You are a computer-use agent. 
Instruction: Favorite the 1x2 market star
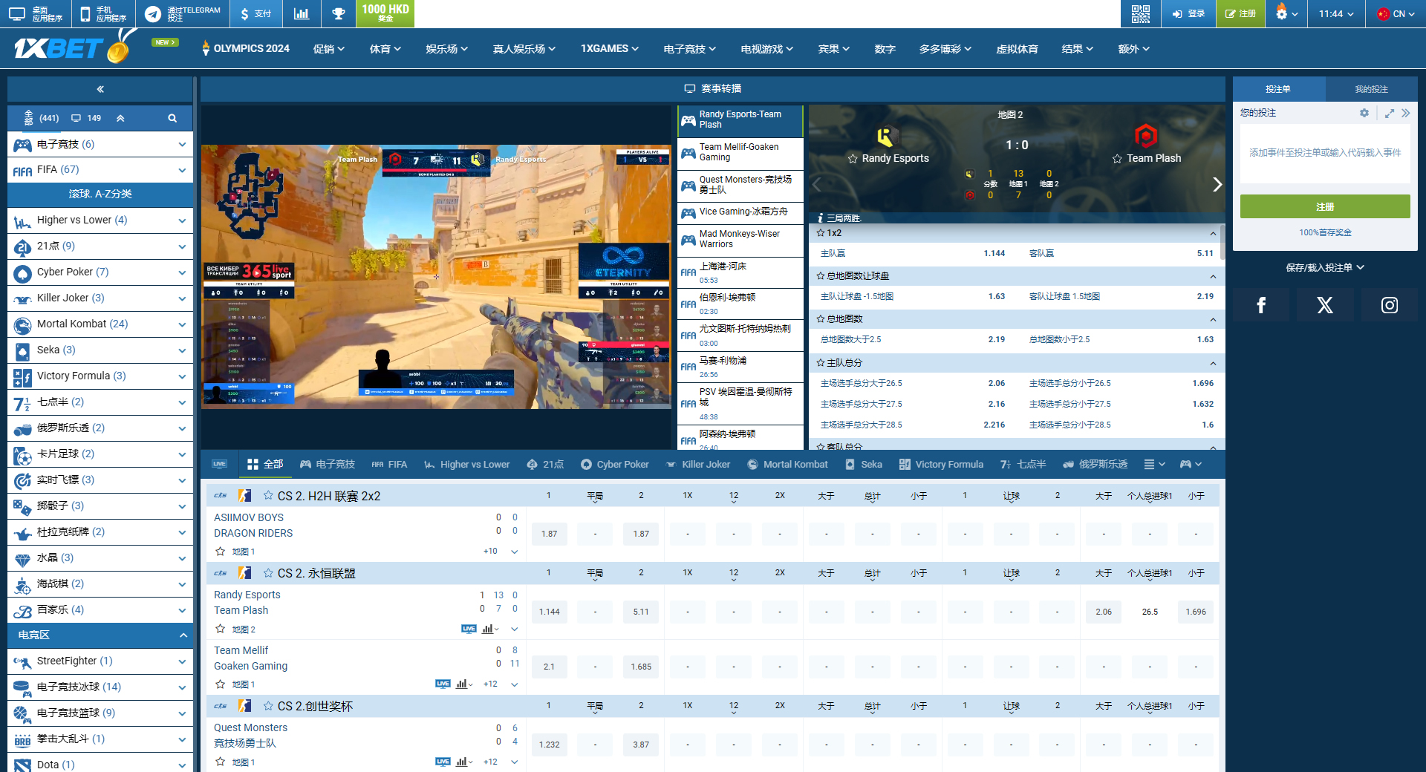point(821,232)
